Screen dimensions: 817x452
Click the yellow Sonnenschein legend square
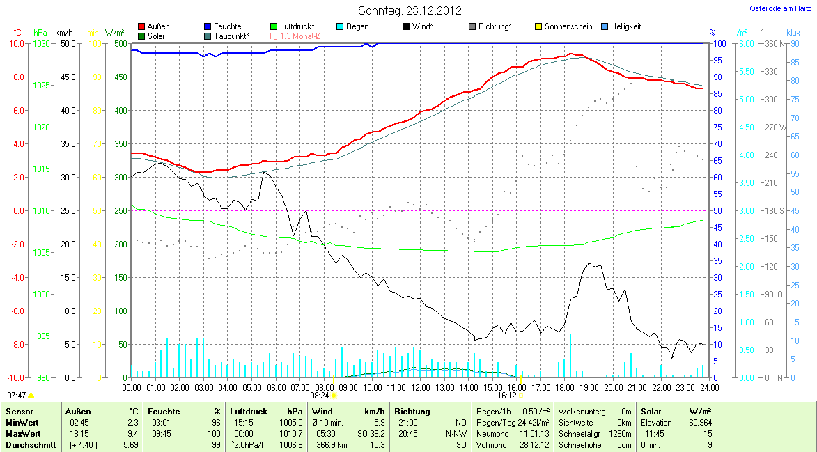click(538, 26)
